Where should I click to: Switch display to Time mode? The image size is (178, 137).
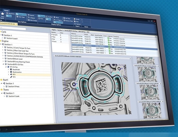(x=41, y=19)
